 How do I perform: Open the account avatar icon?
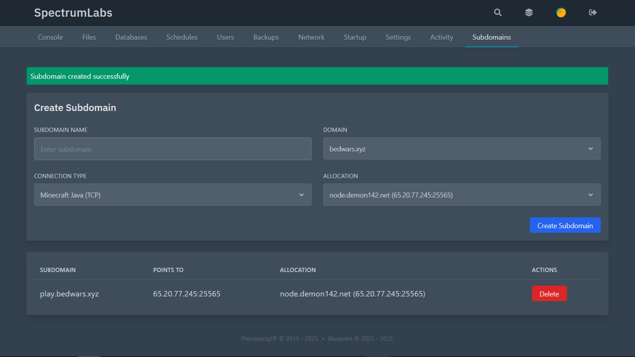coord(561,12)
